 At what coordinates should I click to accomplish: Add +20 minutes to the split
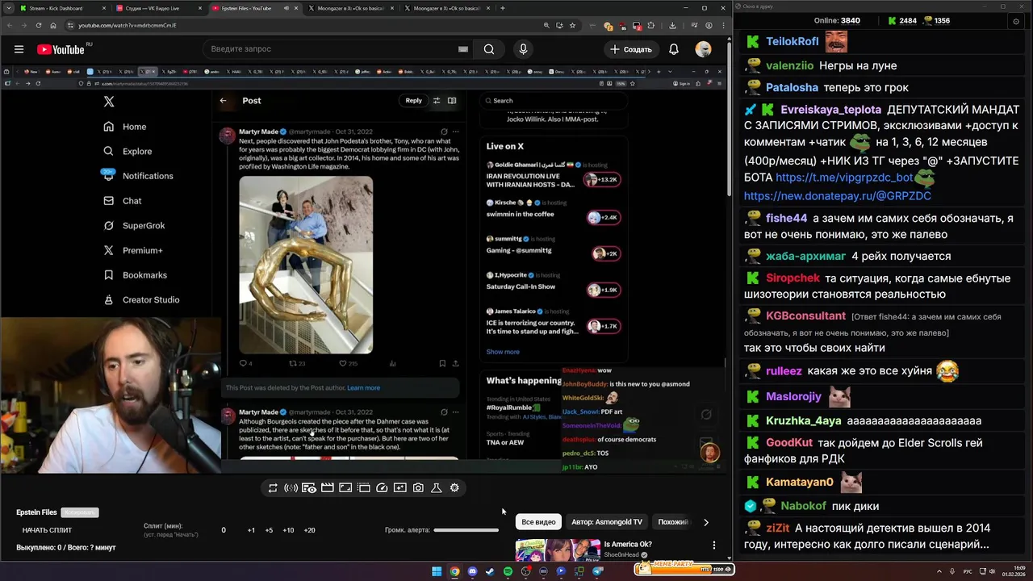[309, 530]
